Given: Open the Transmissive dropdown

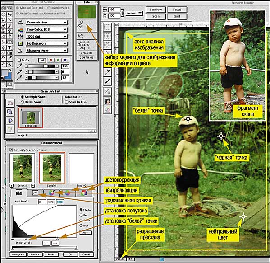Looking at the screenshot, I should 47,23.
